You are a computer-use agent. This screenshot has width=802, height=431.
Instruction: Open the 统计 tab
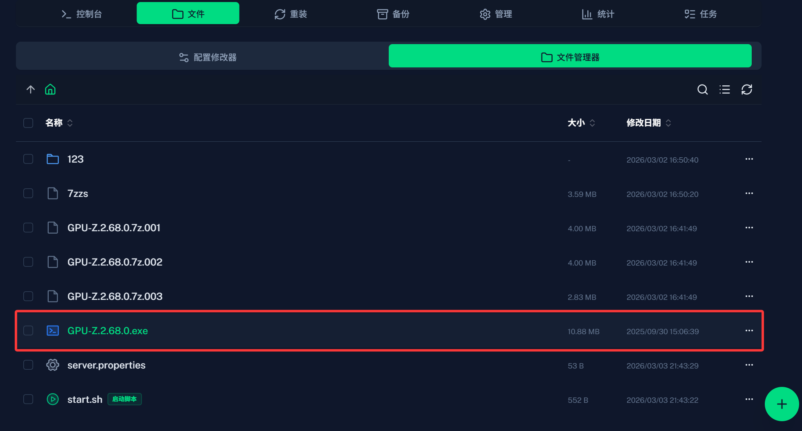(598, 14)
